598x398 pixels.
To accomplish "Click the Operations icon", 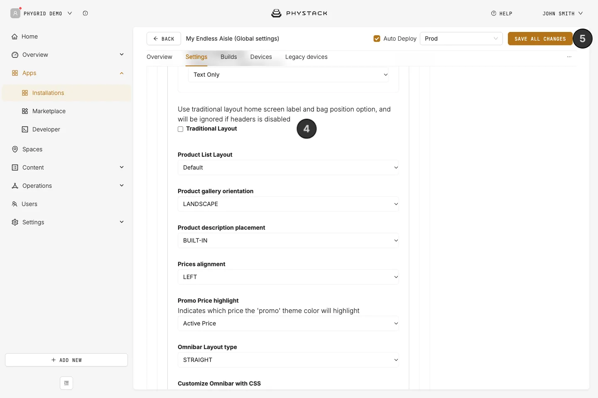I will pyautogui.click(x=15, y=186).
